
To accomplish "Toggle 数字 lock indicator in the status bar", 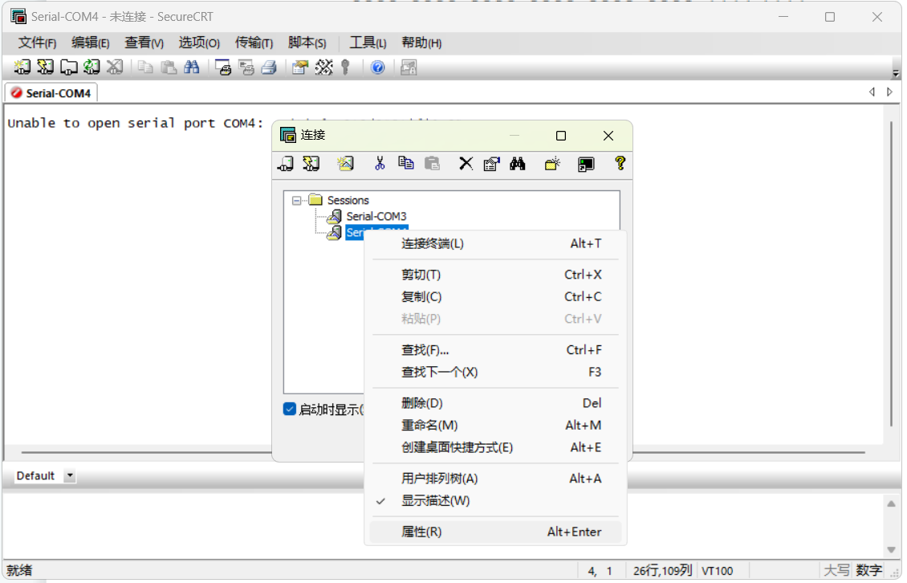I will tap(870, 569).
